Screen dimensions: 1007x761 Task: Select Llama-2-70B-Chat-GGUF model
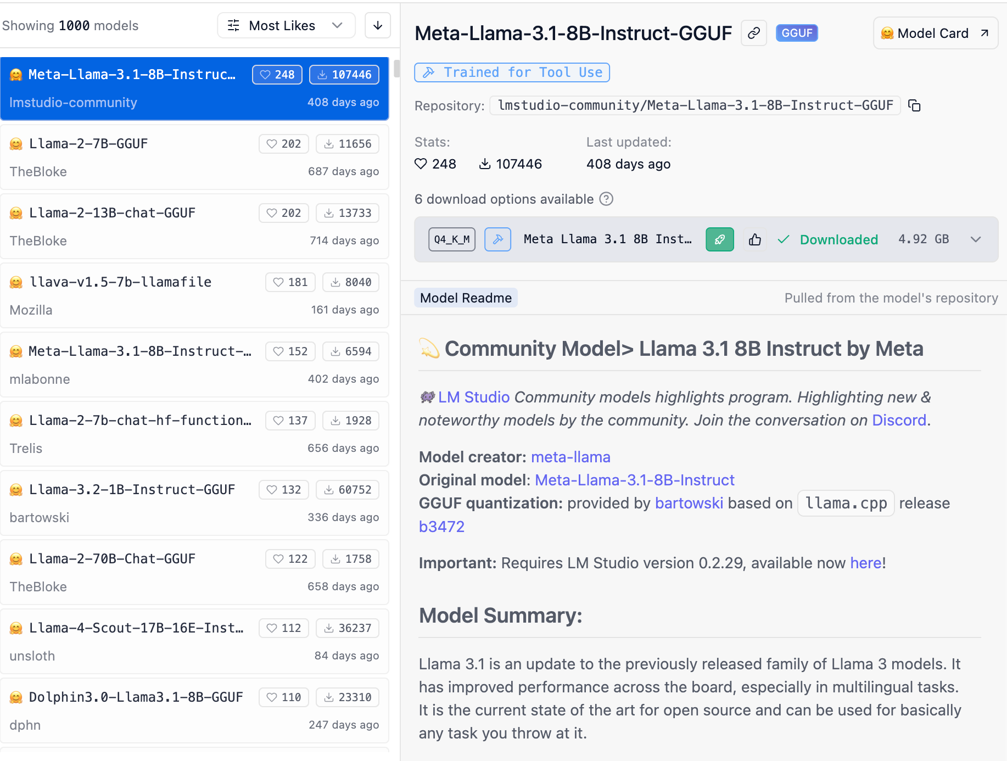pos(194,572)
